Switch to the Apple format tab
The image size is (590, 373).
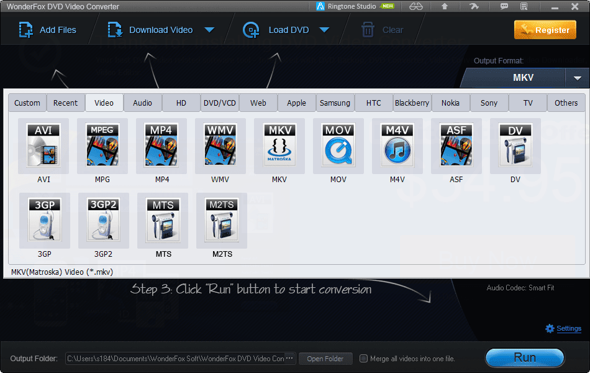tap(296, 103)
